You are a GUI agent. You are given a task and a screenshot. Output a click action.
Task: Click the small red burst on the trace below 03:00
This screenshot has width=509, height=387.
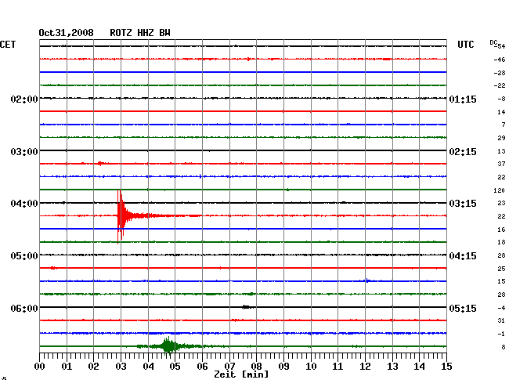101,163
